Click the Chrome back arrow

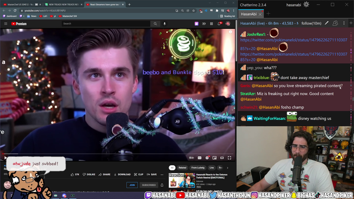[4, 11]
